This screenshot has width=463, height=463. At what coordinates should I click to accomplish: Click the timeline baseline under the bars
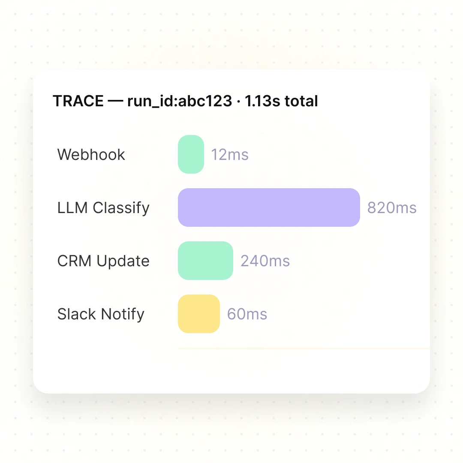click(304, 349)
